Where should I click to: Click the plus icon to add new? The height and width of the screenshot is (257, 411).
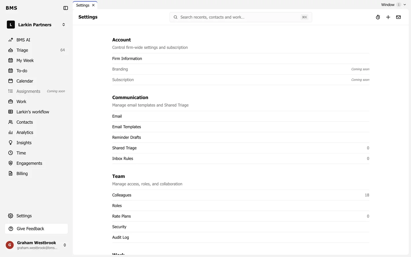click(388, 17)
